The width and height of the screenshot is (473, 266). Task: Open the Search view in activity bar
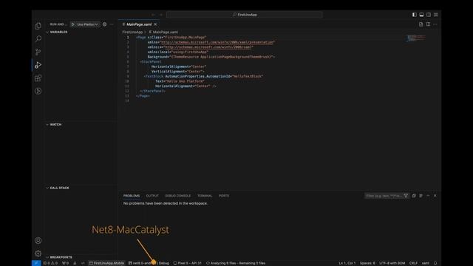pyautogui.click(x=38, y=39)
